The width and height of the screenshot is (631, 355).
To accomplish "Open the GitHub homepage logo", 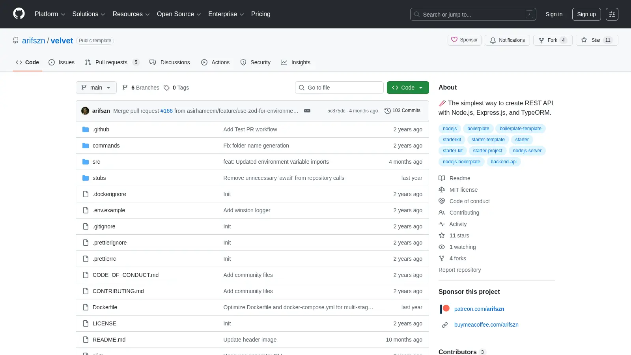I will tap(19, 14).
